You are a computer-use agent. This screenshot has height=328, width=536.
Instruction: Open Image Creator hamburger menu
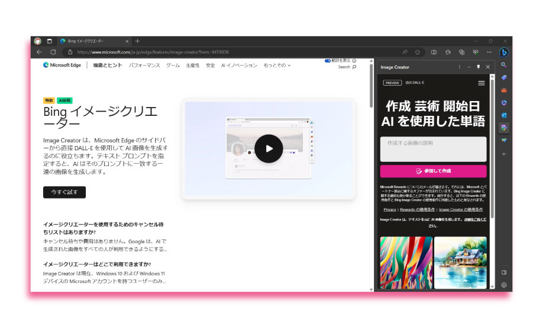[482, 83]
